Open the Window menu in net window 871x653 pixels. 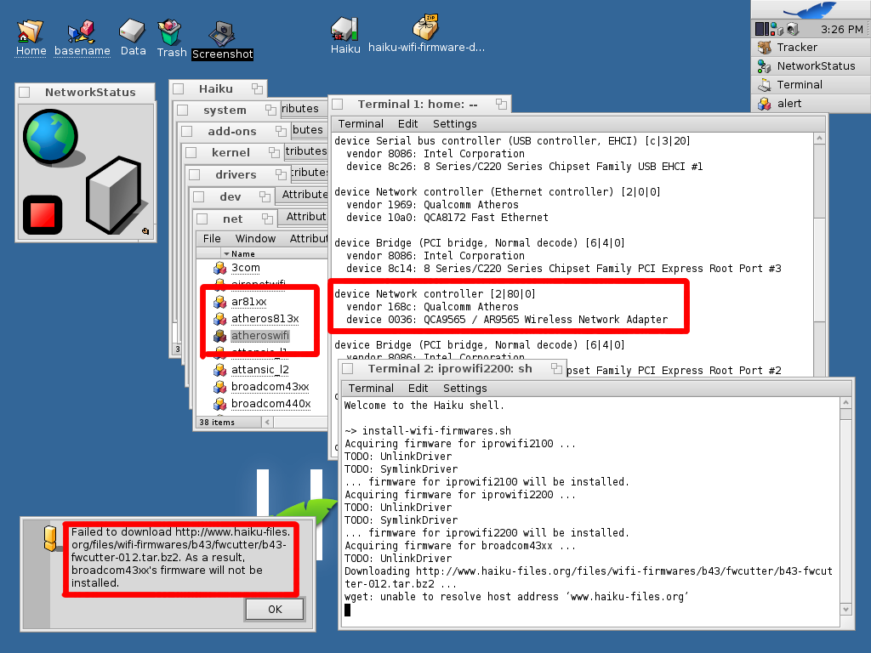tap(255, 239)
